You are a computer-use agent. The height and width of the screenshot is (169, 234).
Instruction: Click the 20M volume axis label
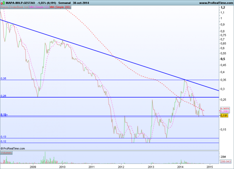(x=223, y=157)
